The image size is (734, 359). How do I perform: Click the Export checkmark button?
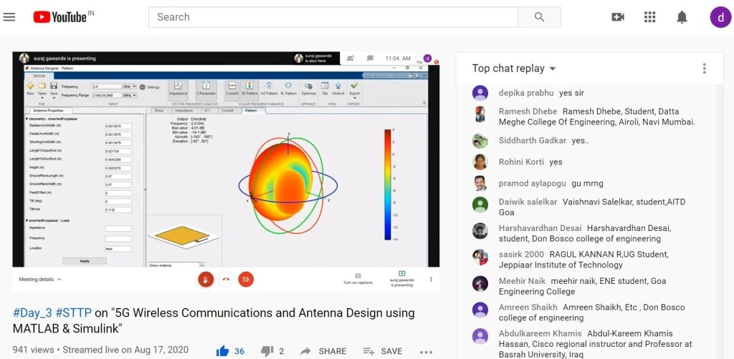pyautogui.click(x=354, y=87)
